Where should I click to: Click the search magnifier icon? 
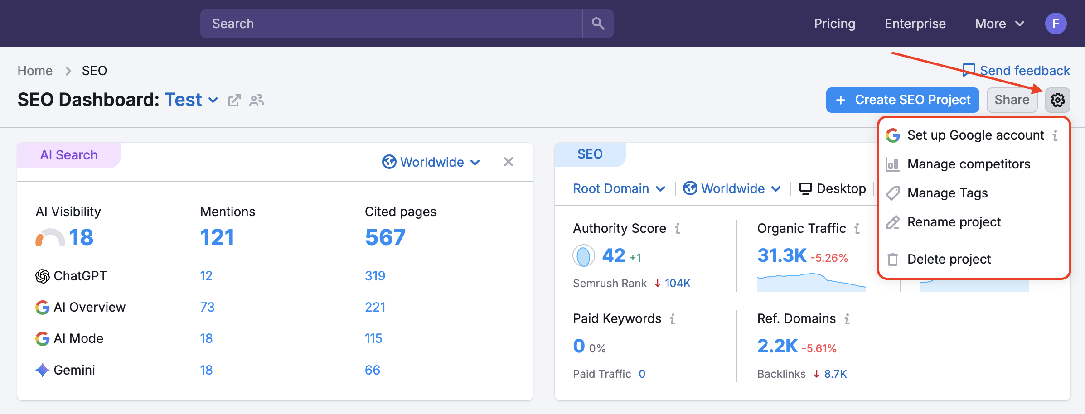coord(597,23)
